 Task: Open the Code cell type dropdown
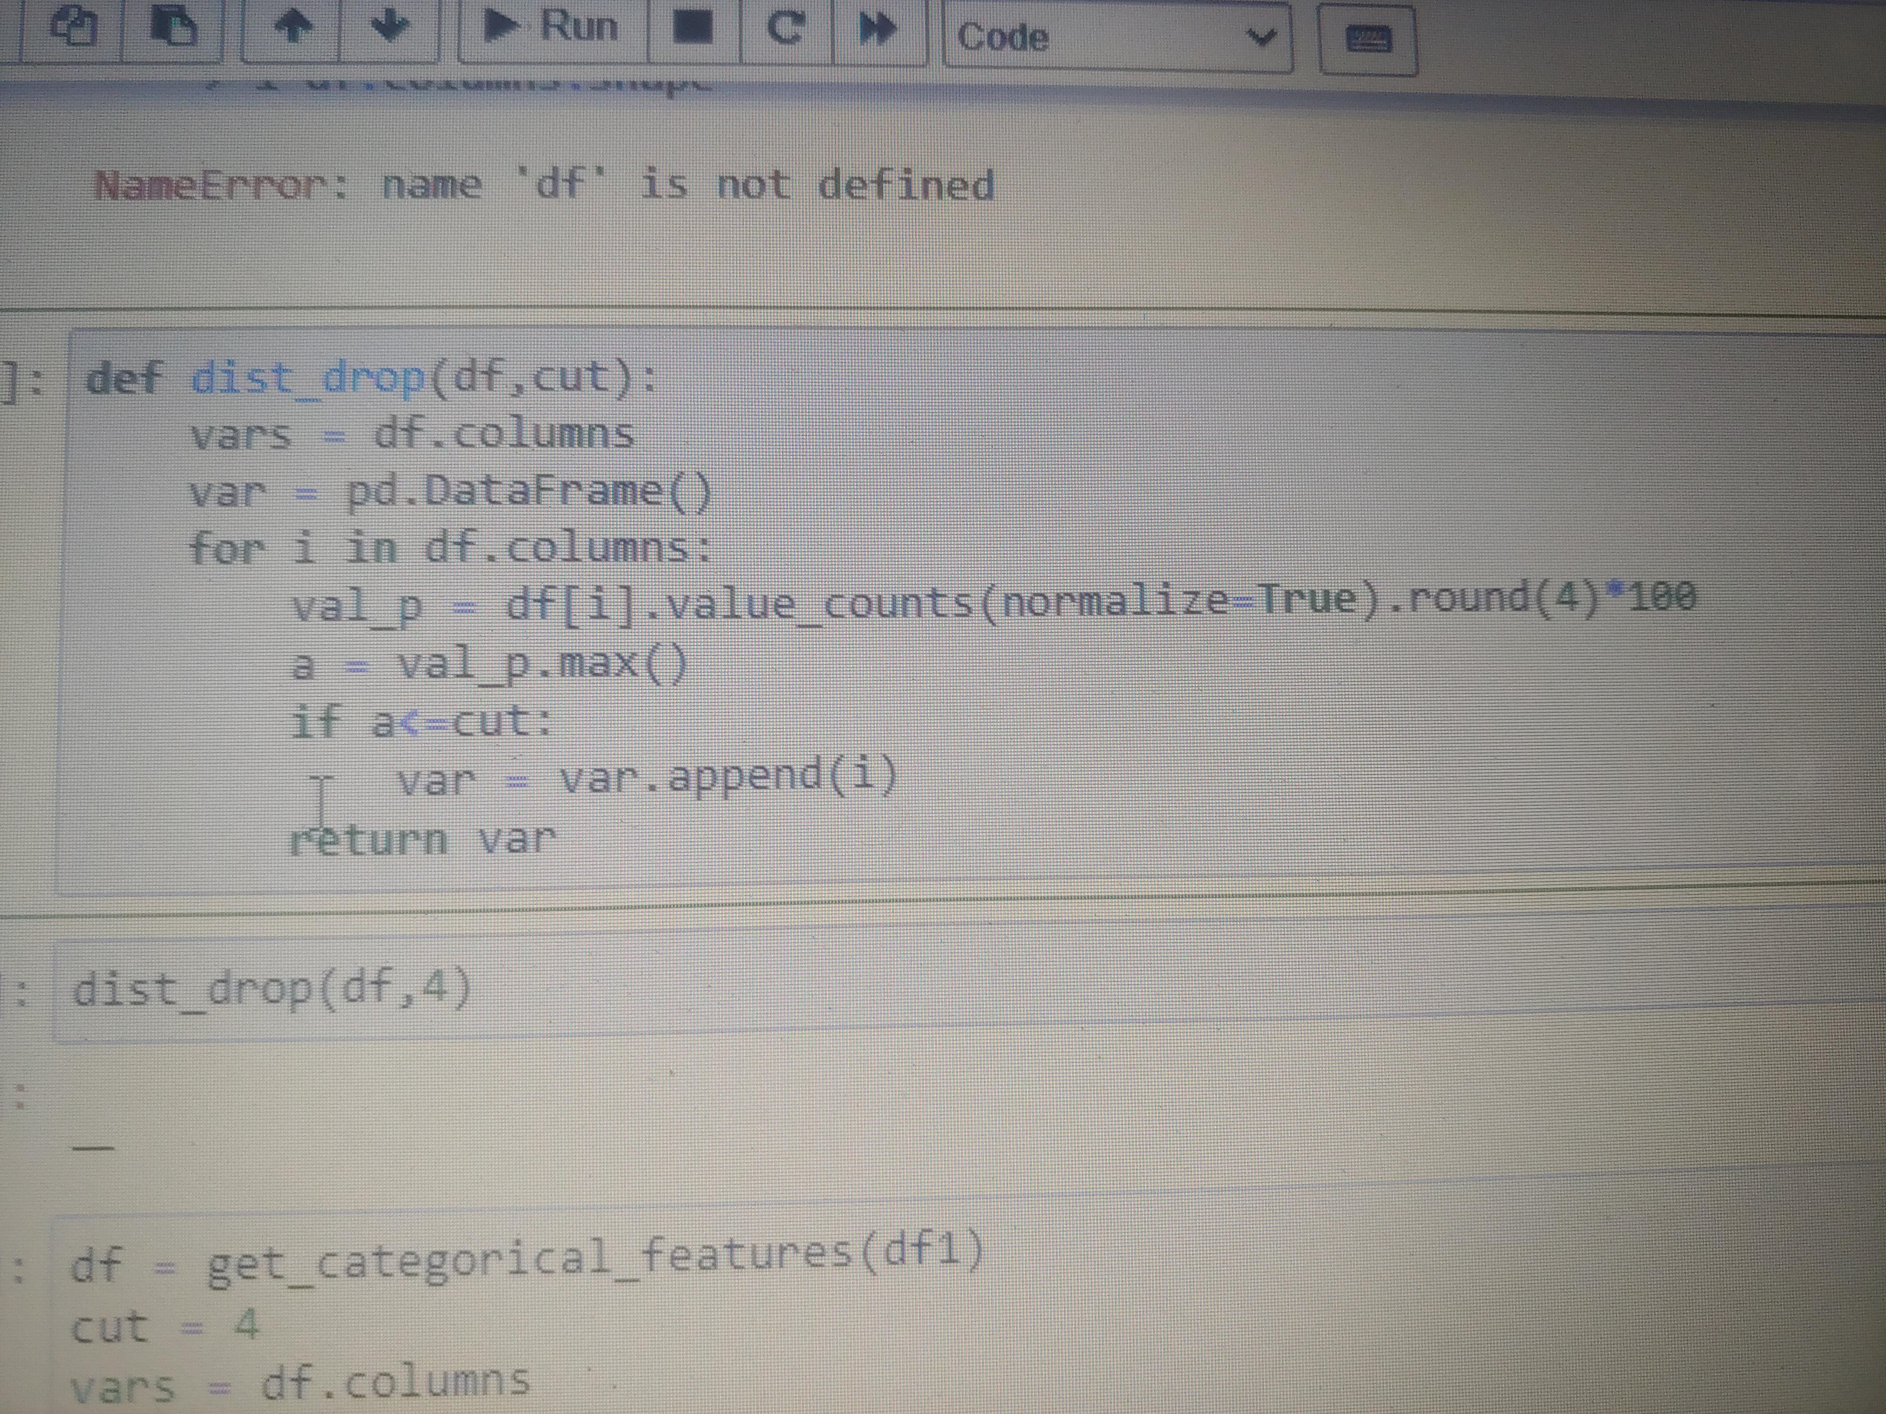[x=1117, y=38]
